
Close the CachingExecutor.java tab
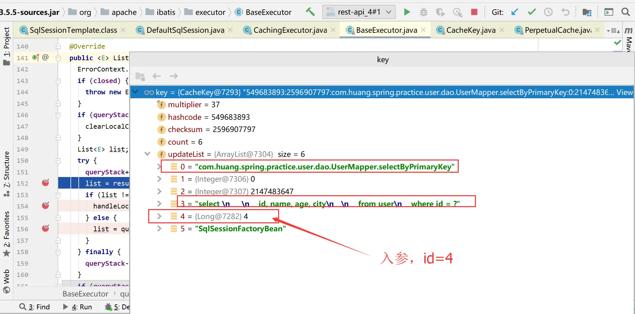coord(333,30)
